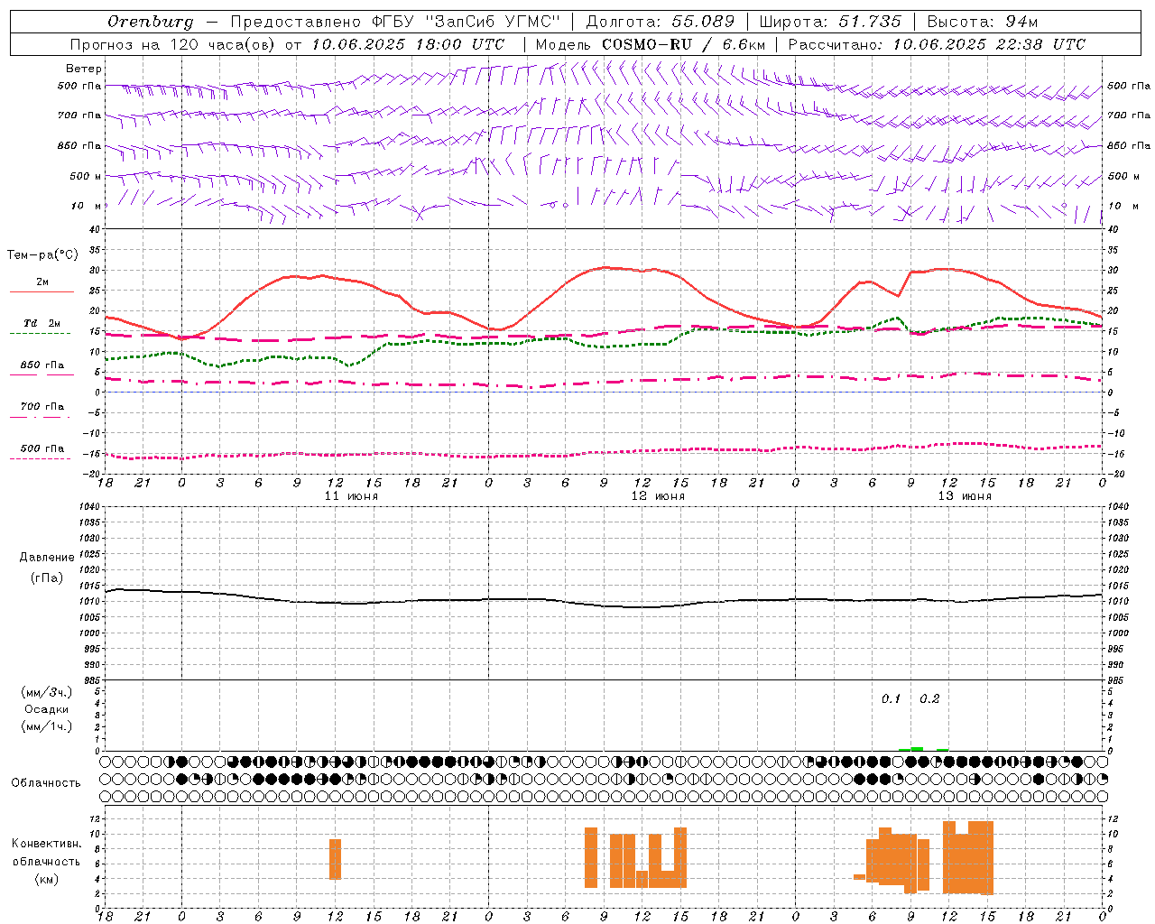Click the 'Давление' pressure panel label

pos(47,558)
